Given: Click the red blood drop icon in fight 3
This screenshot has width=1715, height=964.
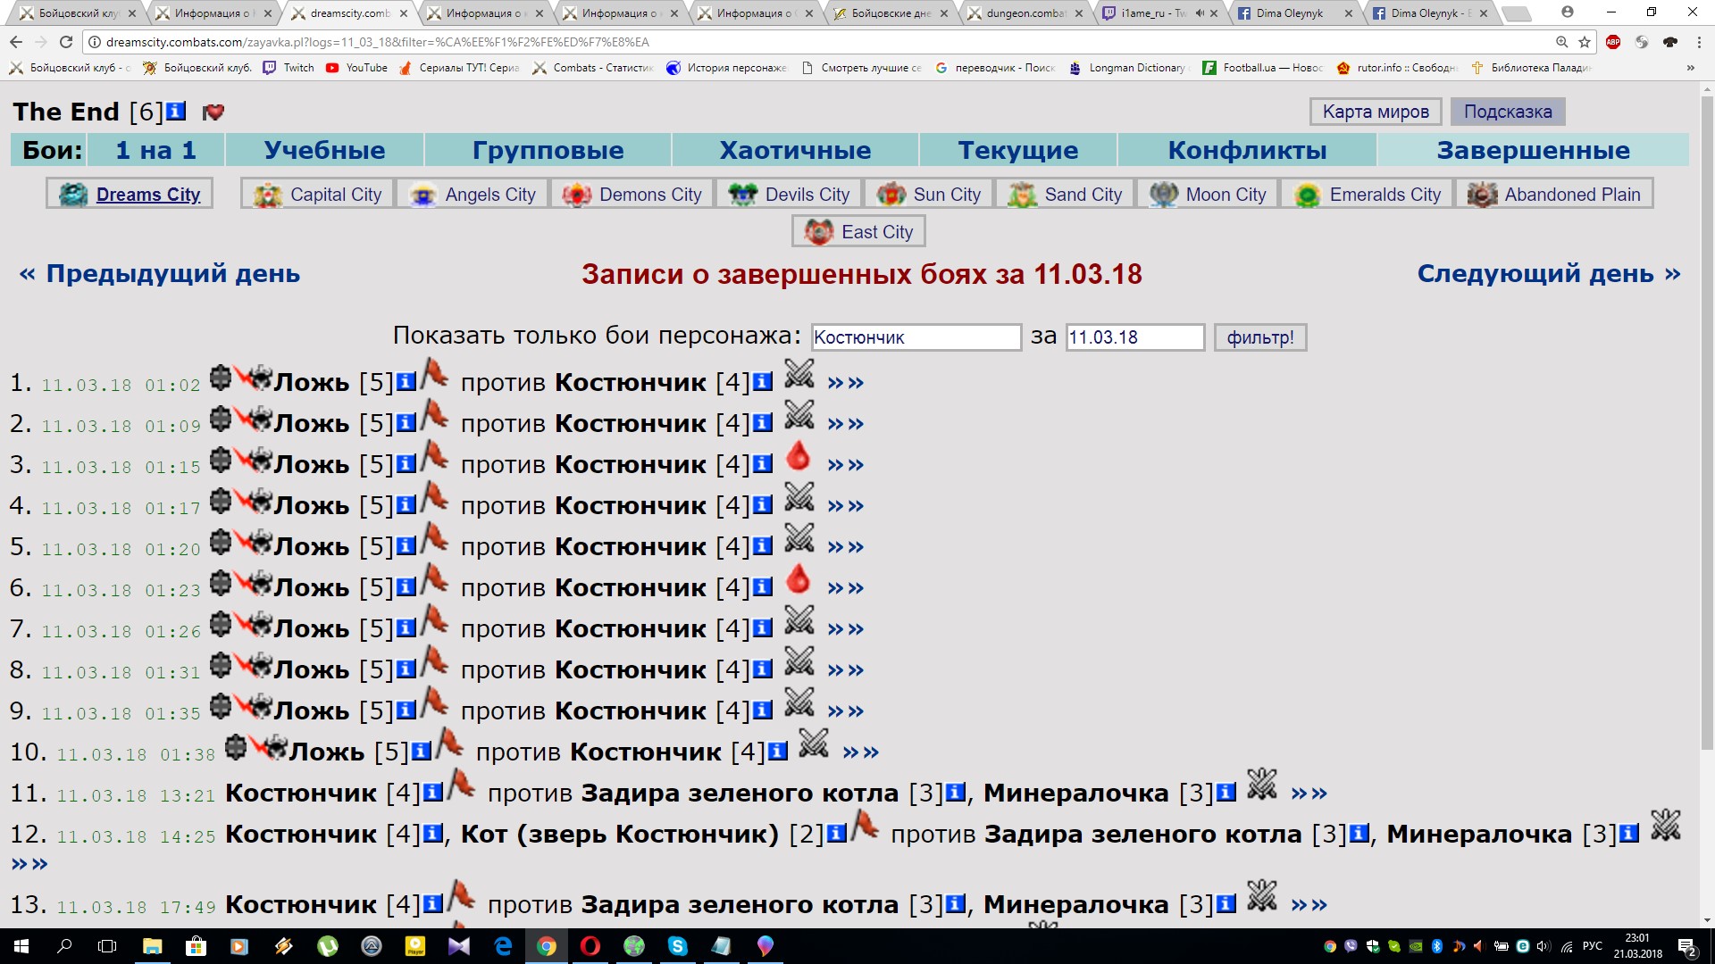Looking at the screenshot, I should click(x=799, y=457).
